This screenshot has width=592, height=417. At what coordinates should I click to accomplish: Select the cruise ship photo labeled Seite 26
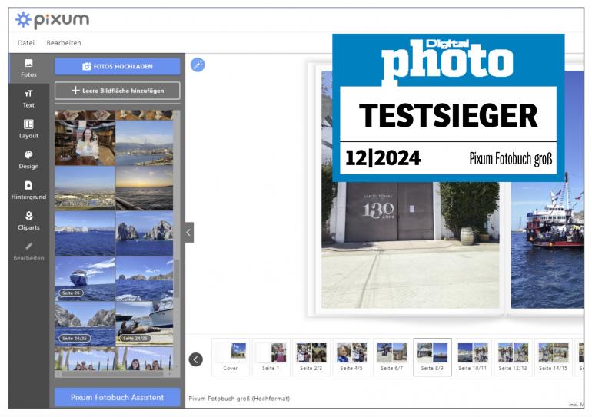pos(85,278)
